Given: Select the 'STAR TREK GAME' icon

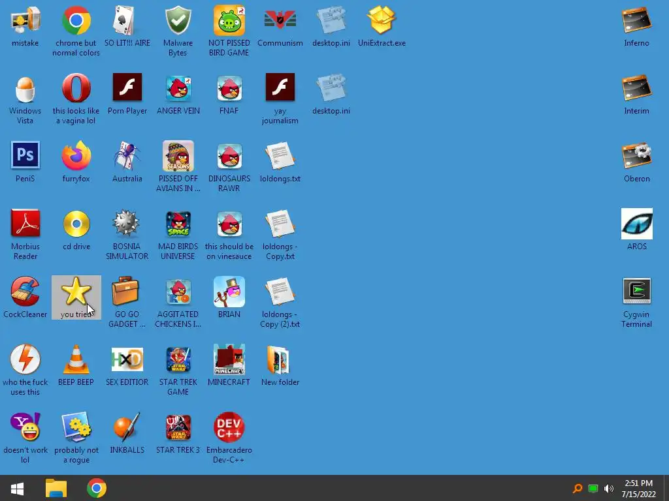Looking at the screenshot, I should point(178,359).
